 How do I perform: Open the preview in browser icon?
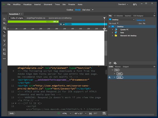pos(104,113)
